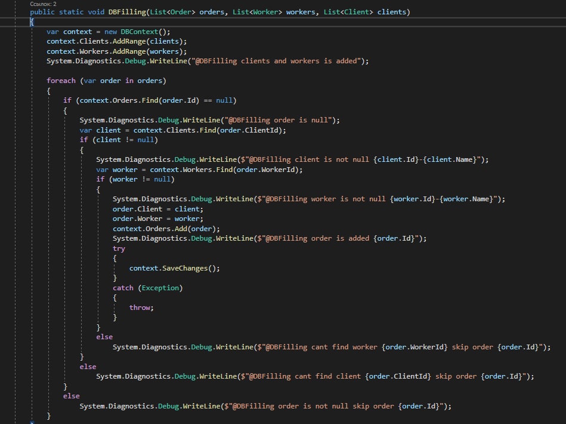
Task: Click string 'order is not null skip order'
Action: coord(336,406)
